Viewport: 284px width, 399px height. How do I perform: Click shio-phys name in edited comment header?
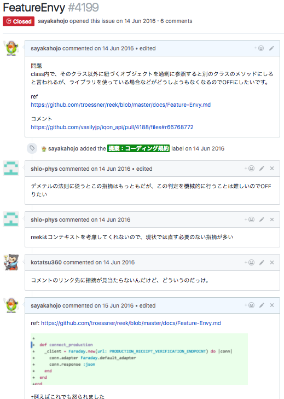coord(44,169)
